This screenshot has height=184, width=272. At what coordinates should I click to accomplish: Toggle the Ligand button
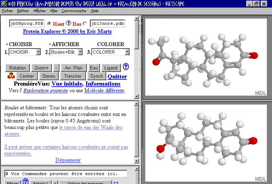pyautogui.click(x=111, y=68)
